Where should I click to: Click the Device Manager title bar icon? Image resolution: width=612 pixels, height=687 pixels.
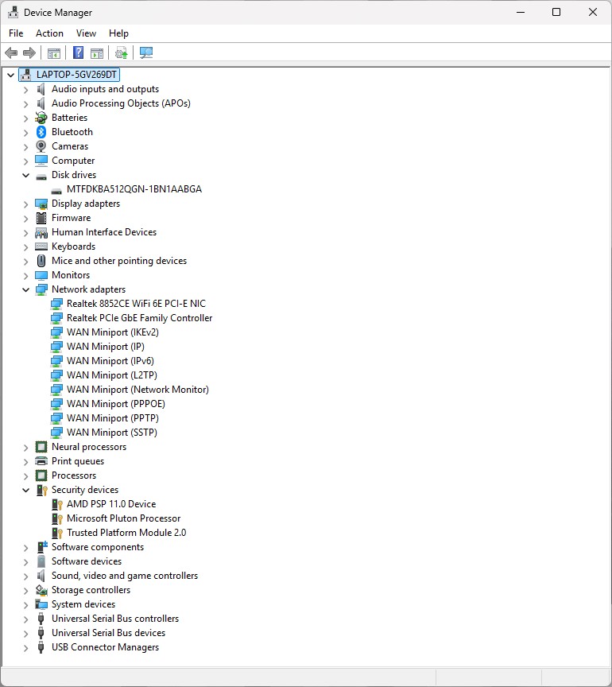click(x=14, y=12)
